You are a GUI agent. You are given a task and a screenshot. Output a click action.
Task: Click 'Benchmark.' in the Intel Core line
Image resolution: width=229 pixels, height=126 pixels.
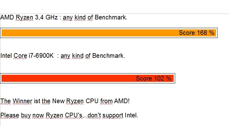point(109,56)
